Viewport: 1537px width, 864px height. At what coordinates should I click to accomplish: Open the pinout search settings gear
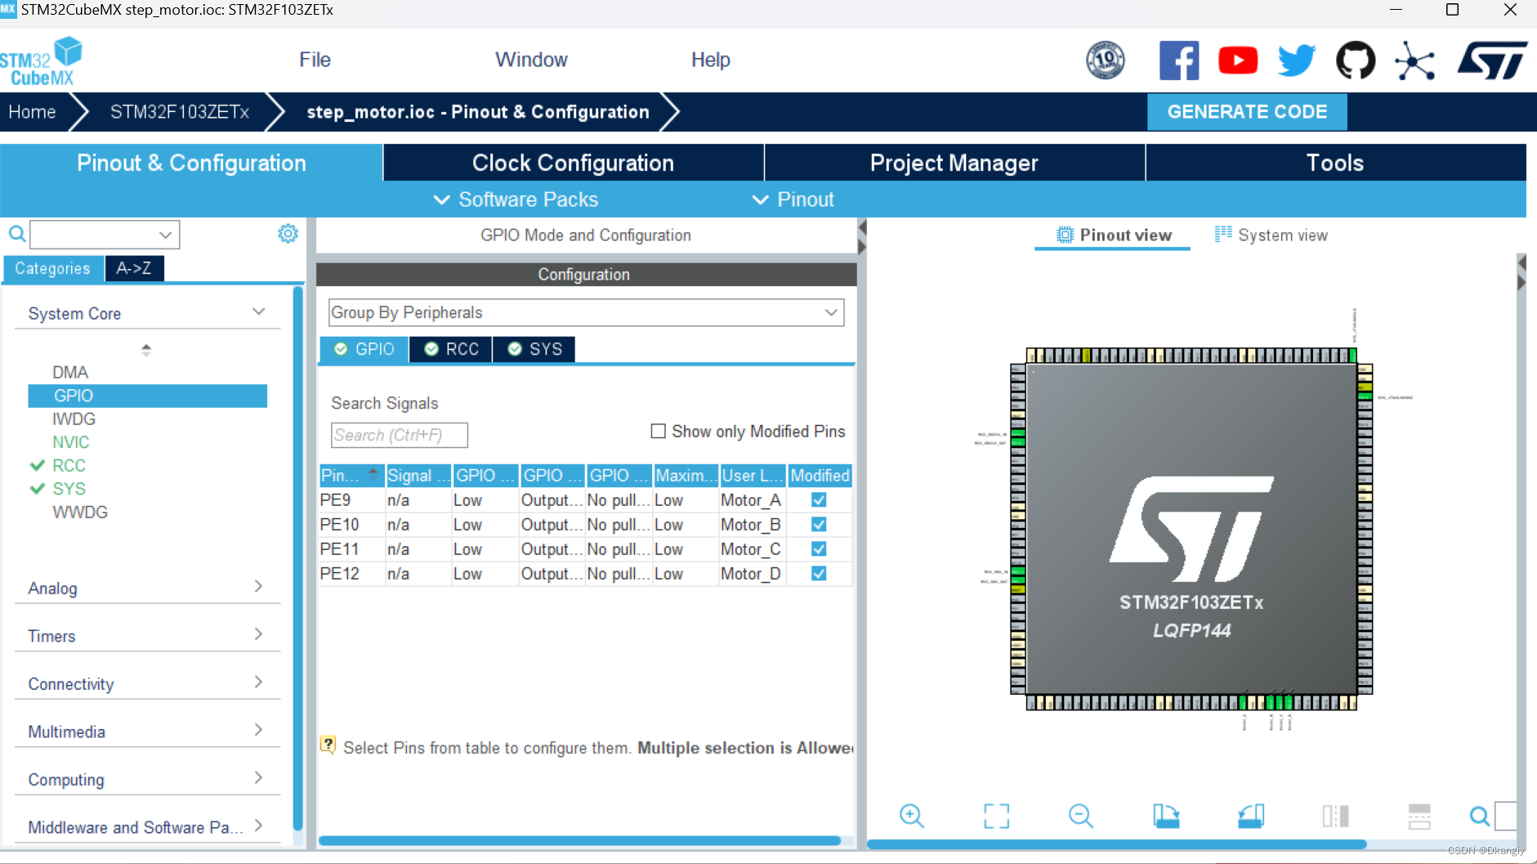click(288, 234)
